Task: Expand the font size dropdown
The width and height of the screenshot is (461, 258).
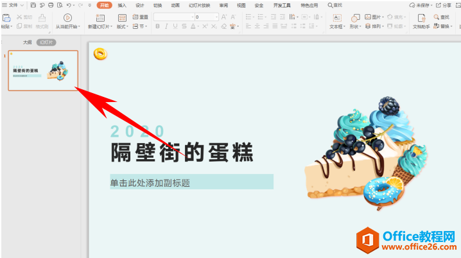Action: pos(216,17)
